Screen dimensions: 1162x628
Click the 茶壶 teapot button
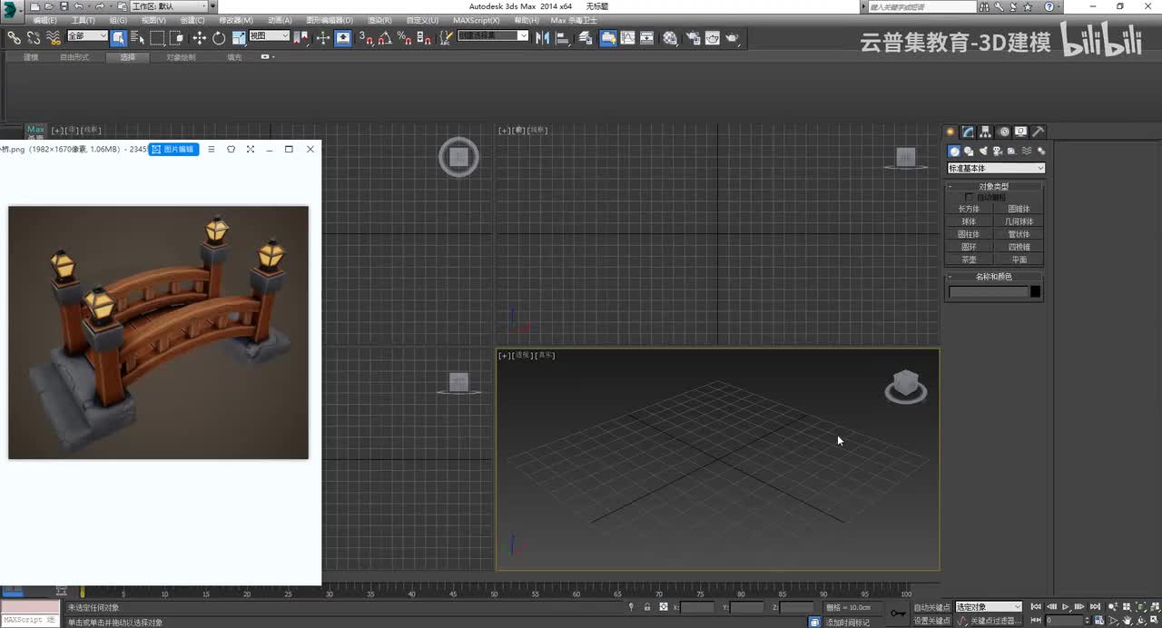pyautogui.click(x=969, y=260)
